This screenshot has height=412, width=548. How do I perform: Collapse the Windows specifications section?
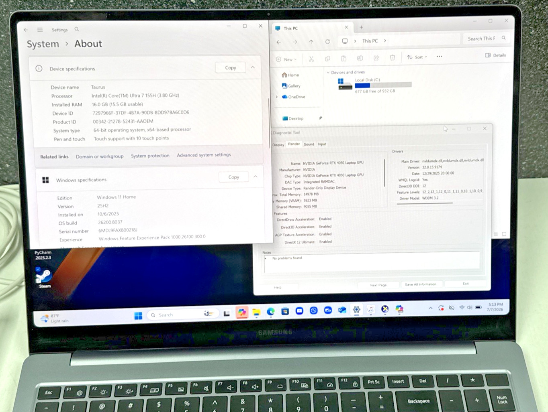pos(255,177)
